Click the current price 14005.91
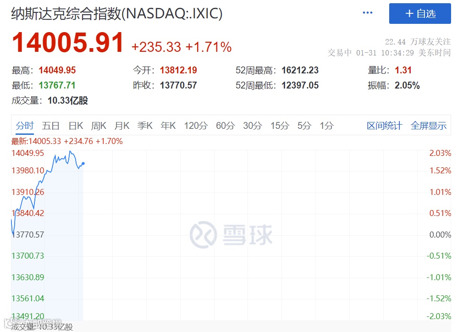Screen dimensions: 474x332 tap(68, 43)
